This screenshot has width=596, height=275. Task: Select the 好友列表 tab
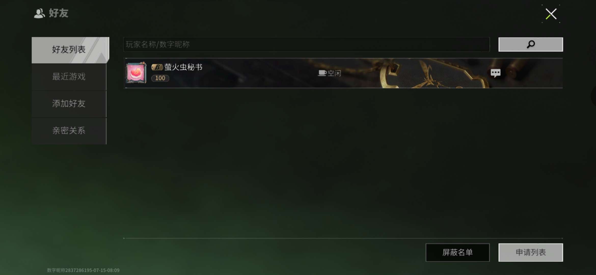point(69,50)
